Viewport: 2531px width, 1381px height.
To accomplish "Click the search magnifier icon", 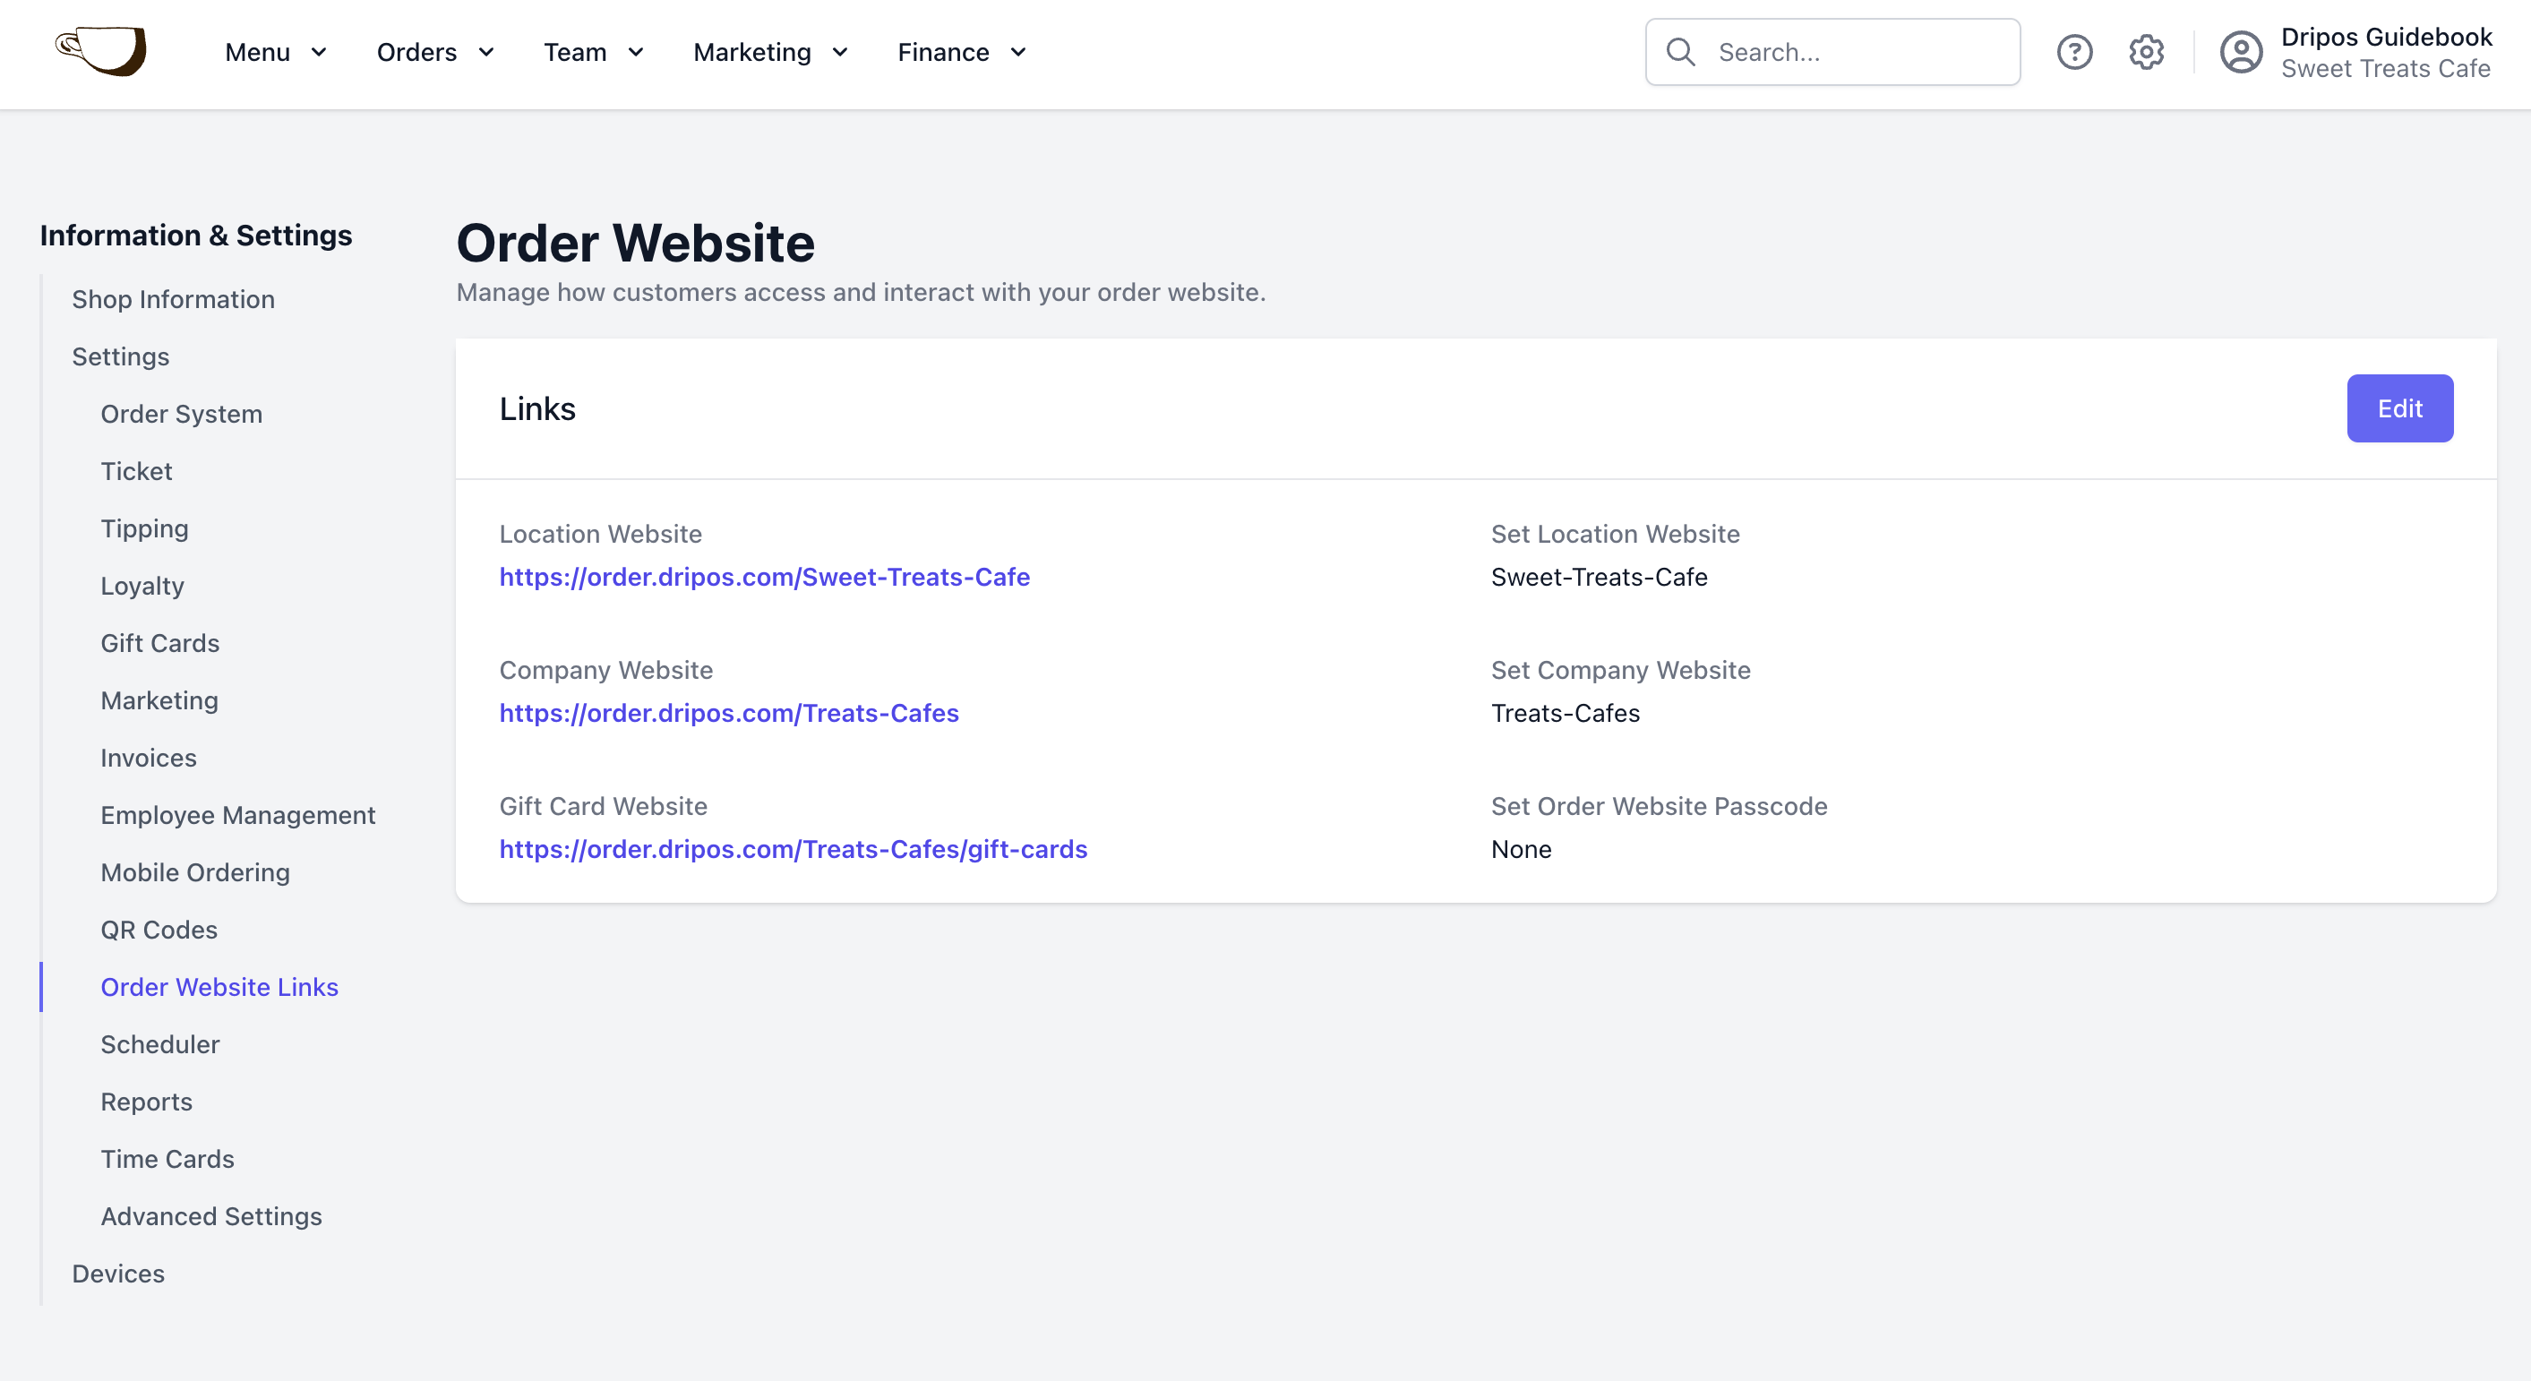I will coord(1681,52).
